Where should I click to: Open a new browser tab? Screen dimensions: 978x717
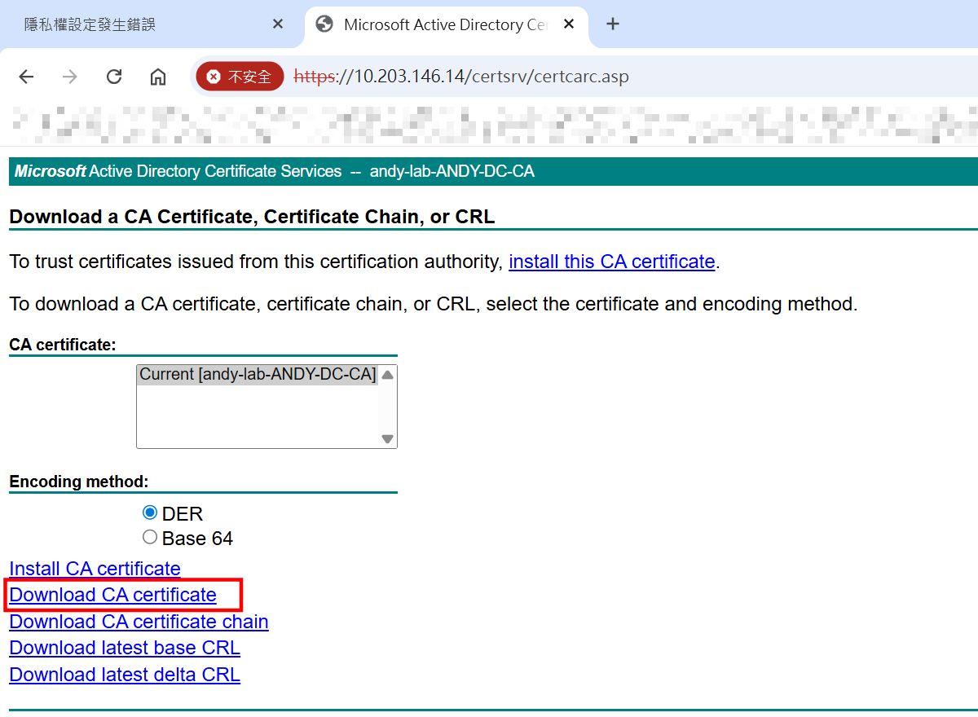pos(613,24)
